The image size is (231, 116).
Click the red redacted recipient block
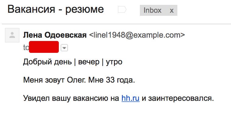[44, 47]
